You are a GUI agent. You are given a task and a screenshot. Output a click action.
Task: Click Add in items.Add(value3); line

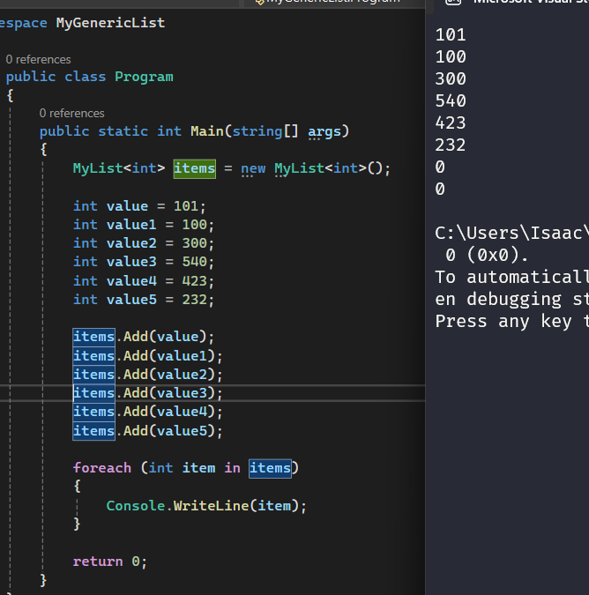tap(136, 393)
